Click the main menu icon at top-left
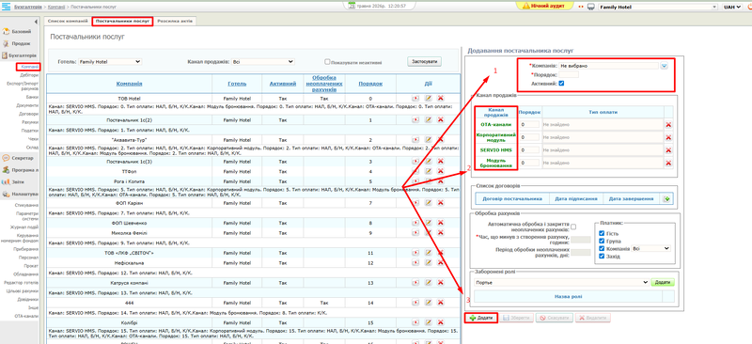This screenshot has width=752, height=344. [7, 7]
